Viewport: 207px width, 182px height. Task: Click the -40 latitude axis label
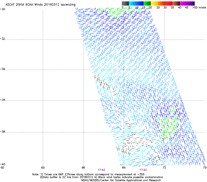[3, 164]
